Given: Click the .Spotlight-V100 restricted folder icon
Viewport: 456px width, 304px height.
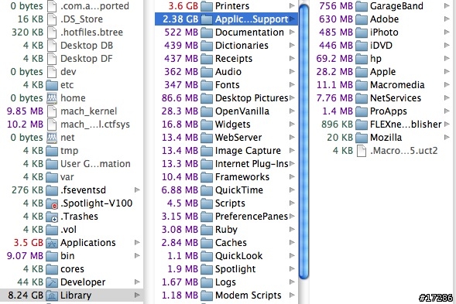Looking at the screenshot, I should tap(52, 203).
